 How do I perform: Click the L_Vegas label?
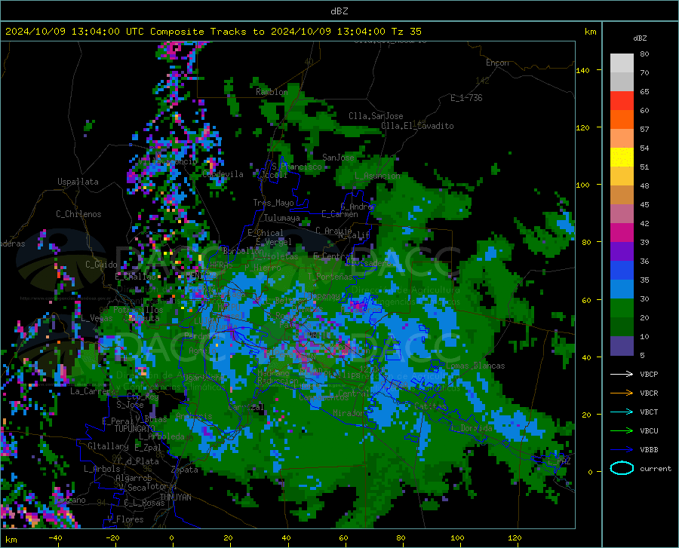pyautogui.click(x=97, y=318)
